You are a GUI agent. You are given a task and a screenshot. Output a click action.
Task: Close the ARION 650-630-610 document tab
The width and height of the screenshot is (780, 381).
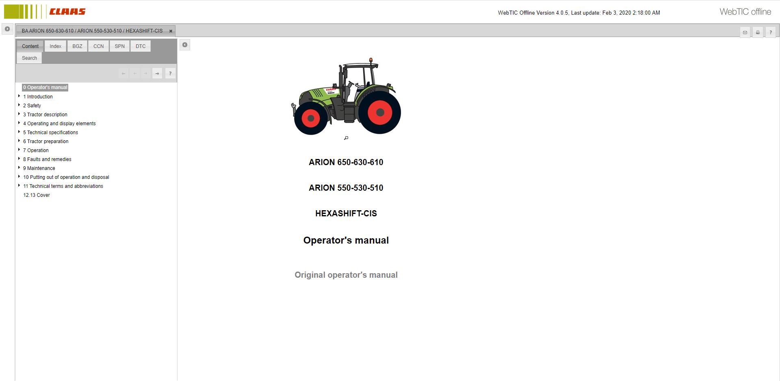[170, 30]
